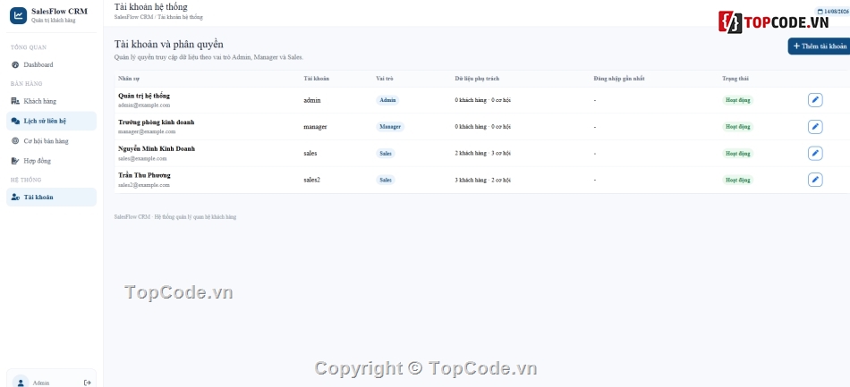
Task: Click the Manager role badge
Action: tap(390, 127)
